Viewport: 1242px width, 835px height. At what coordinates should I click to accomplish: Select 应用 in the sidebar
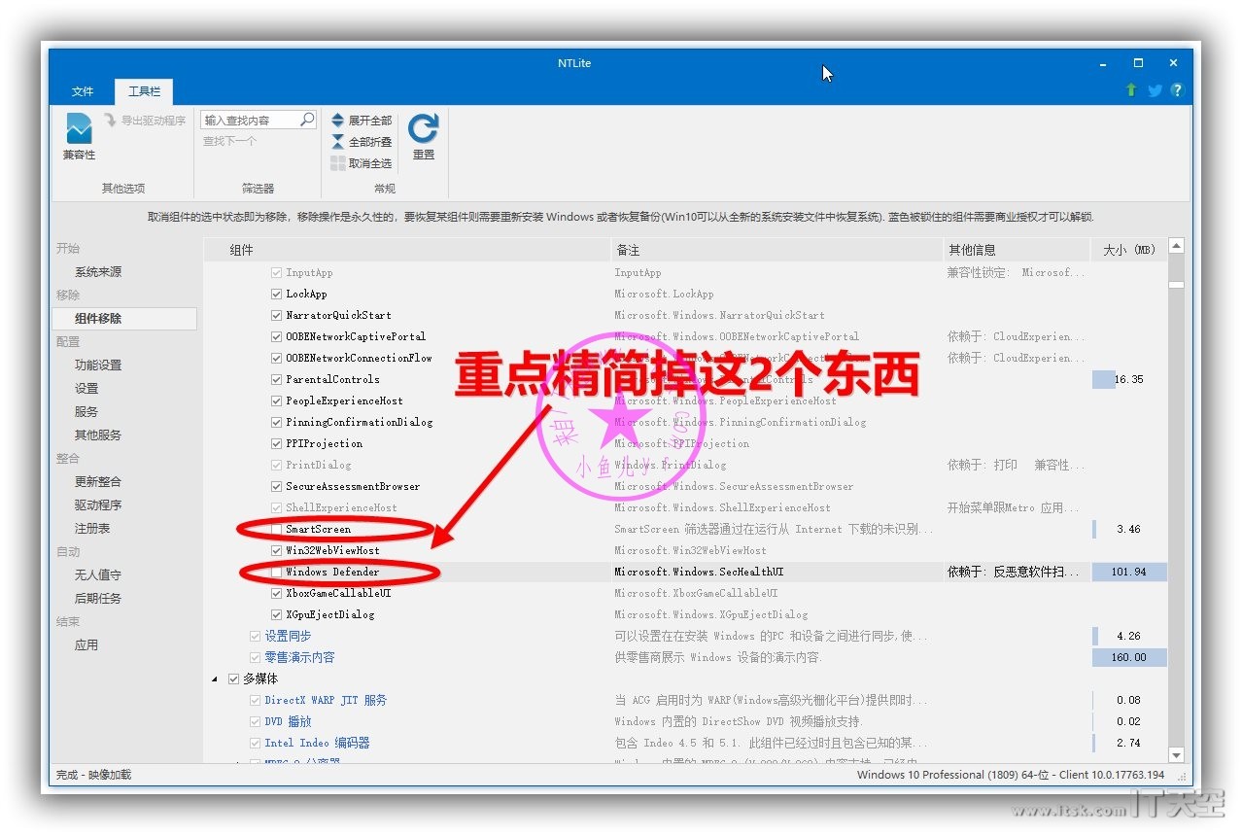pyautogui.click(x=86, y=645)
